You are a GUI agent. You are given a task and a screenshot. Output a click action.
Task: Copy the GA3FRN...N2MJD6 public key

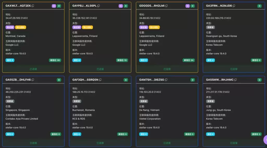(x=234, y=6)
